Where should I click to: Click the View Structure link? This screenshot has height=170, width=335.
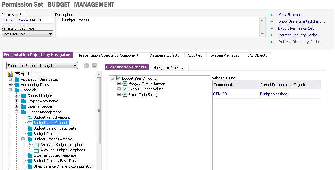(x=290, y=15)
